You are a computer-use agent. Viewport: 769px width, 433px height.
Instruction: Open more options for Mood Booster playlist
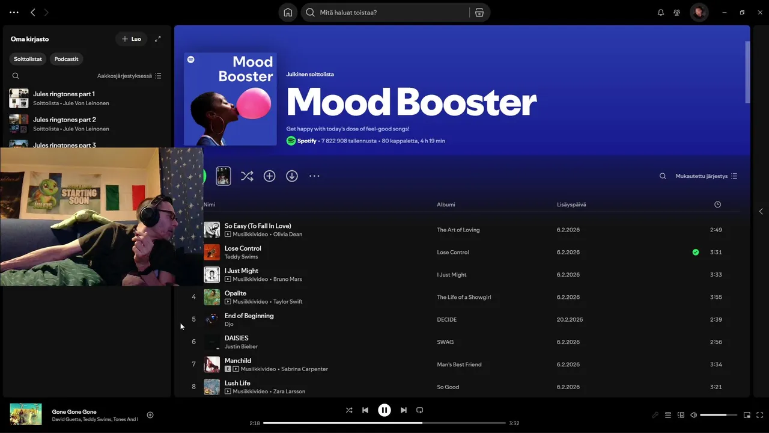pos(314,176)
